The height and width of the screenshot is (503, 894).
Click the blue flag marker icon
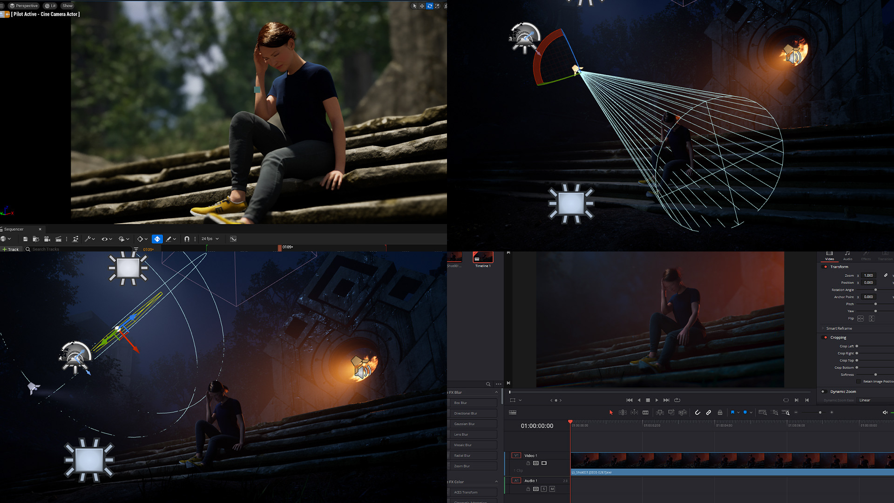(x=732, y=413)
